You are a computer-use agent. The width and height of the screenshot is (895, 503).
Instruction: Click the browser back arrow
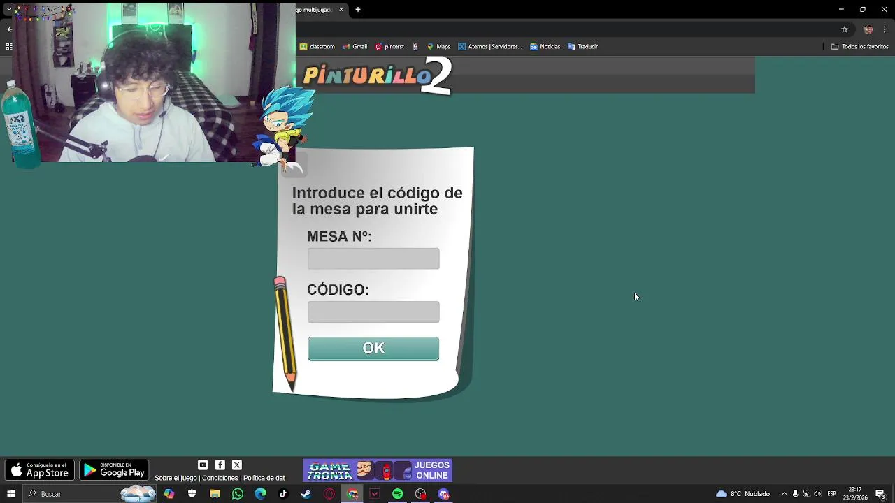tap(9, 29)
